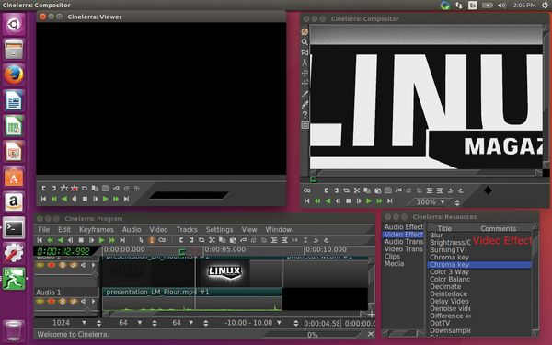Stop playback in the Program toolbar
This screenshot has width=552, height=345.
(x=81, y=240)
